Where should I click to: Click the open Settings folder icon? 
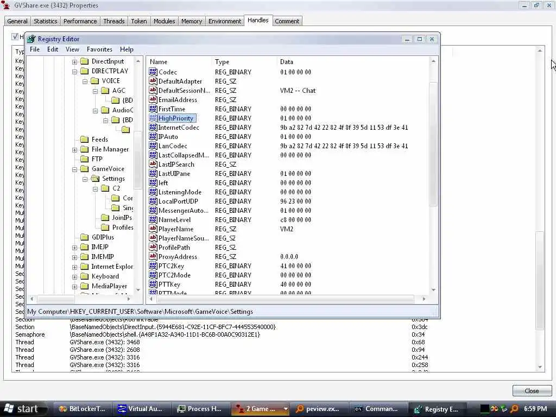[95, 178]
